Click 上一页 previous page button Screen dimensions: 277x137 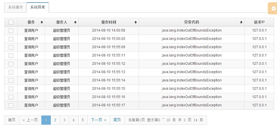coord(30,120)
